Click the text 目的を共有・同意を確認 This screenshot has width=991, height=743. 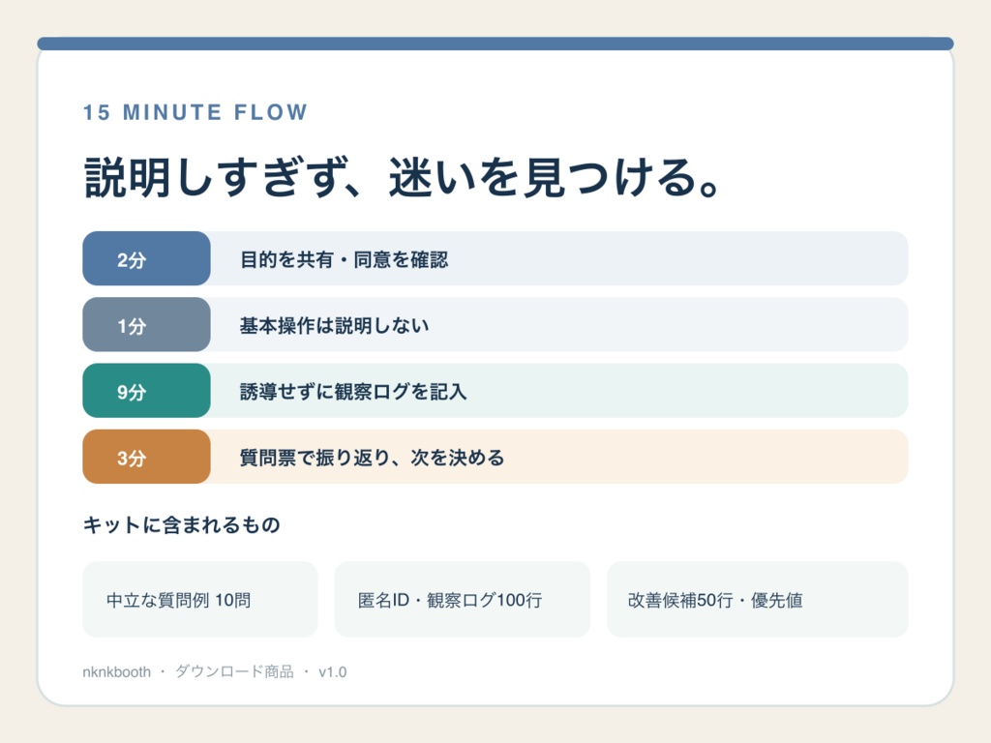(x=344, y=259)
